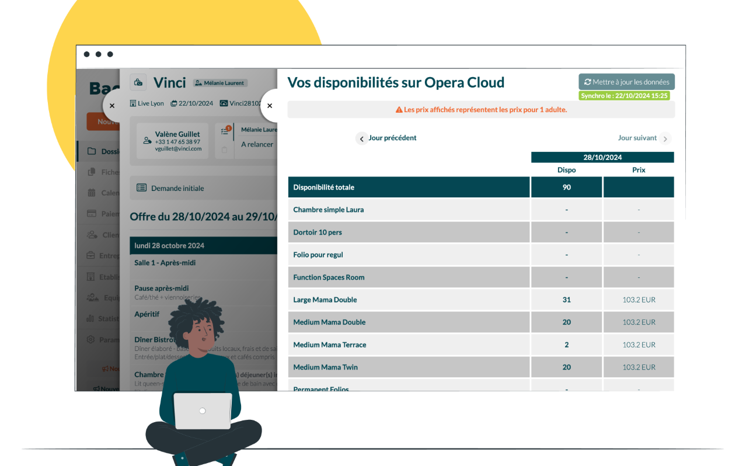Expand the Demande initiale section
Screen dimensions: 746x466
[x=203, y=188]
